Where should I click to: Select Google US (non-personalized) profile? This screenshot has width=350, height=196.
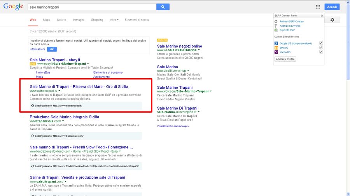(x=296, y=43)
